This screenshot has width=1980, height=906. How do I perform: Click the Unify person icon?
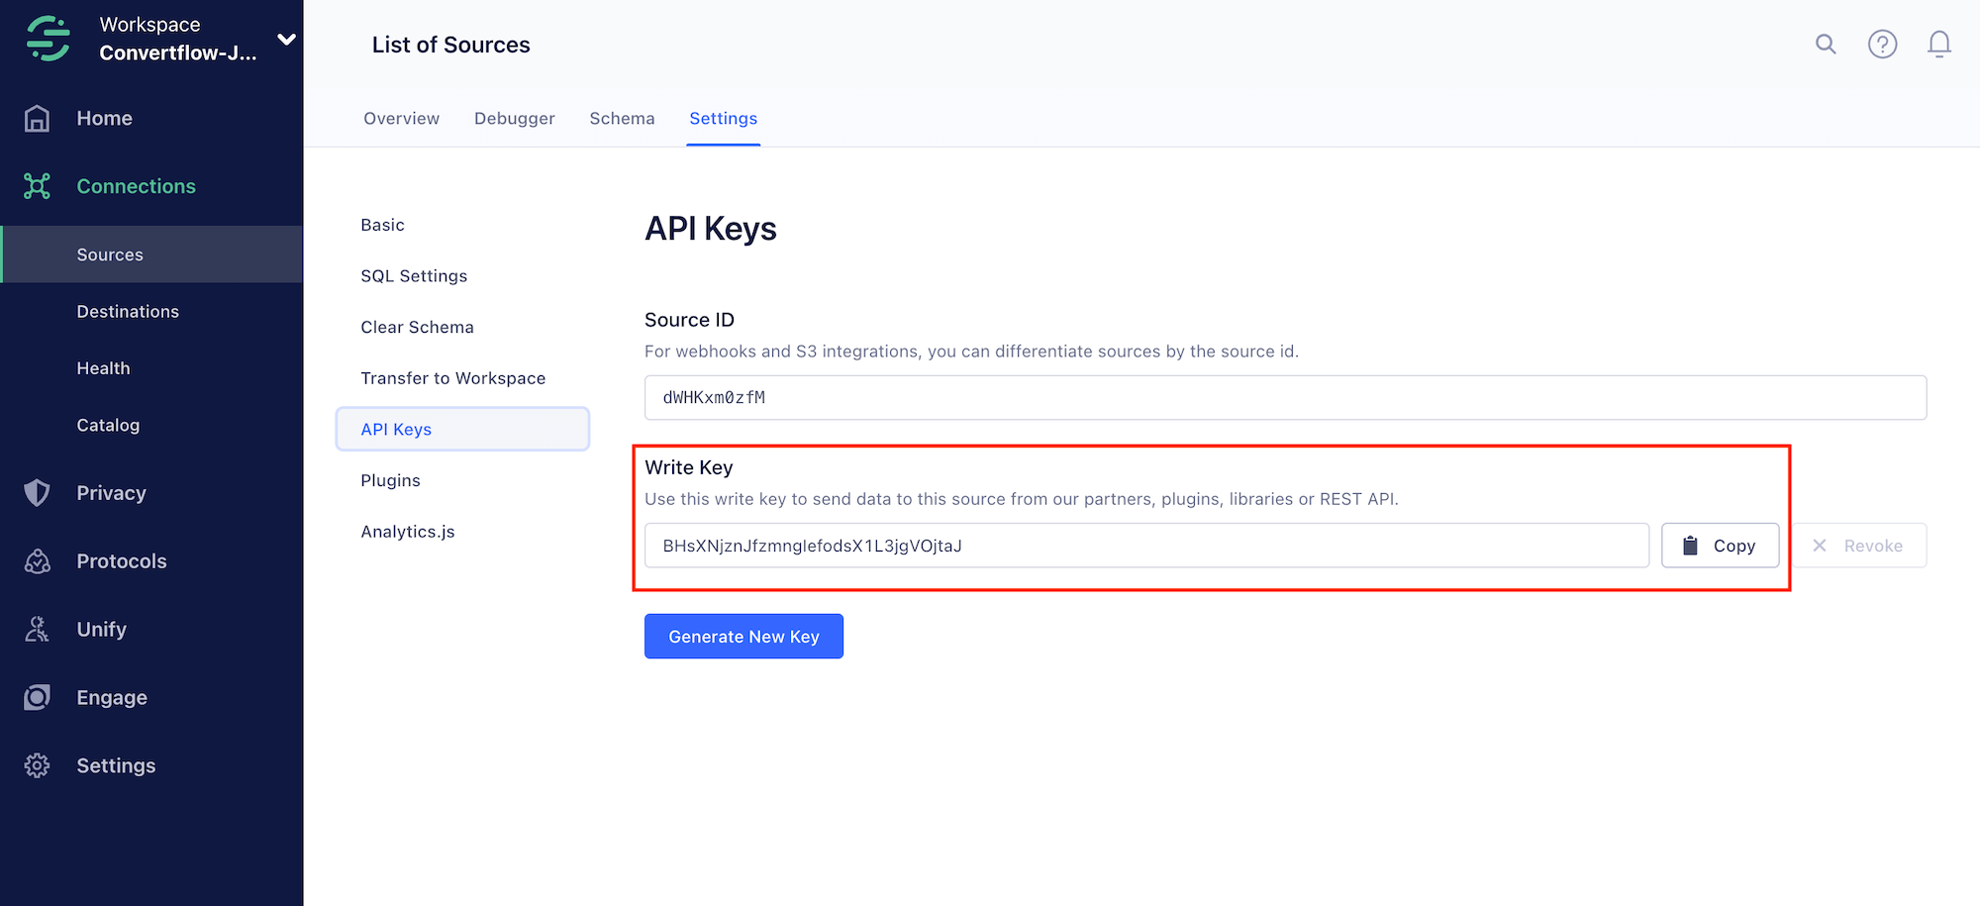[x=37, y=630]
